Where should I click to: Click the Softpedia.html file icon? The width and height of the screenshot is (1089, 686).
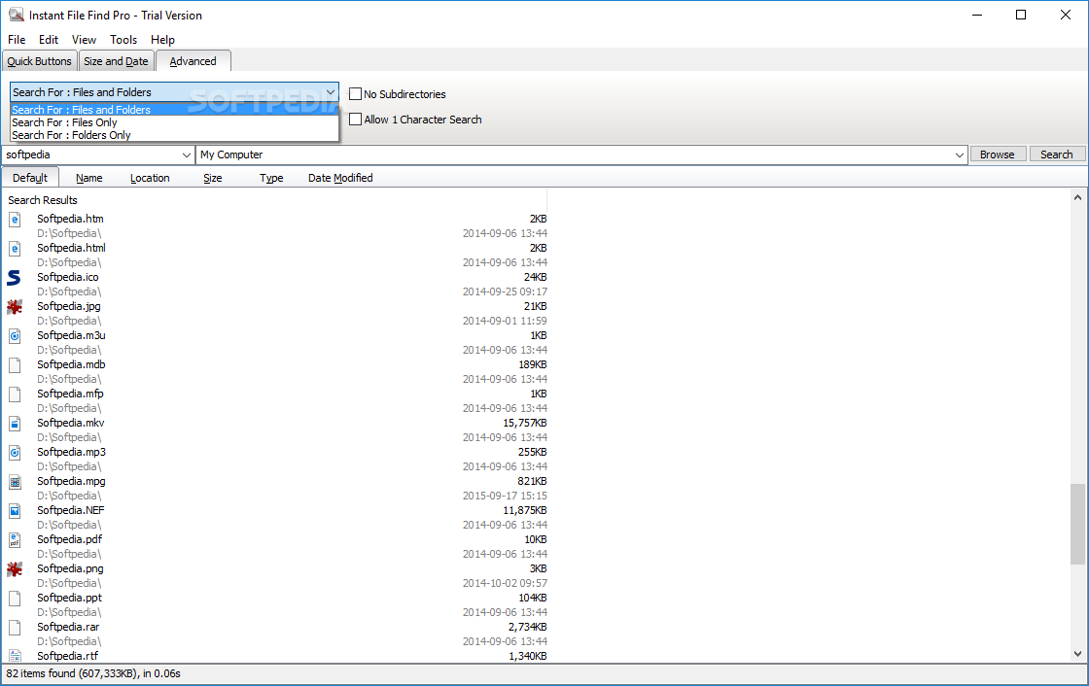pyautogui.click(x=15, y=249)
